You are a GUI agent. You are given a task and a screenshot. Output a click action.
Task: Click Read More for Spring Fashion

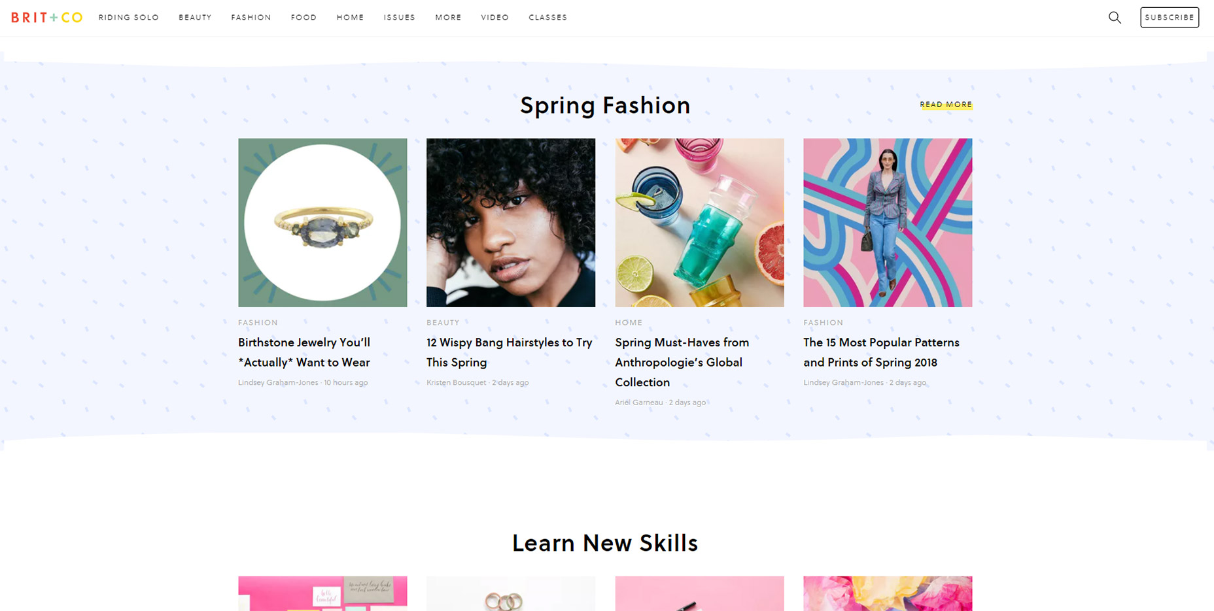946,105
